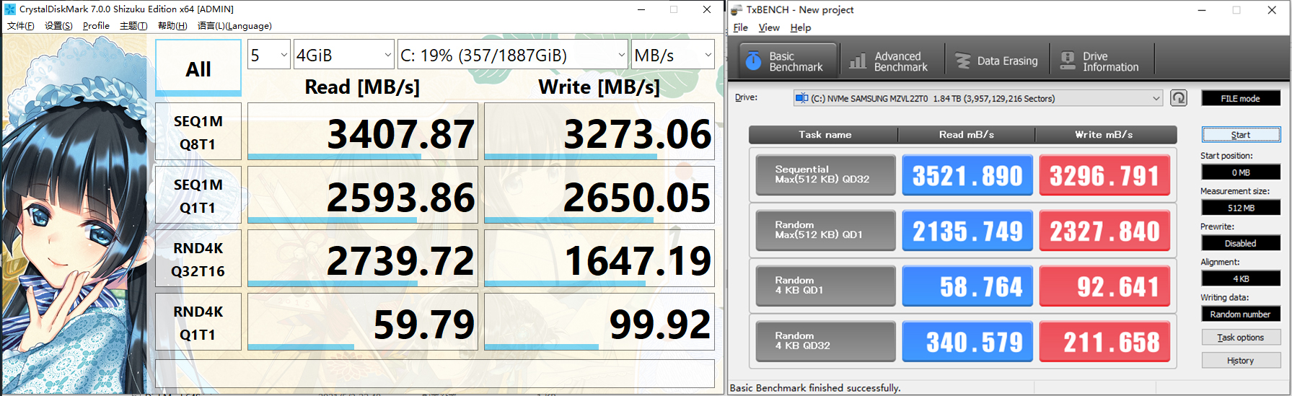Click the 3273.06 sequential write result
The image size is (1292, 396).
point(599,132)
